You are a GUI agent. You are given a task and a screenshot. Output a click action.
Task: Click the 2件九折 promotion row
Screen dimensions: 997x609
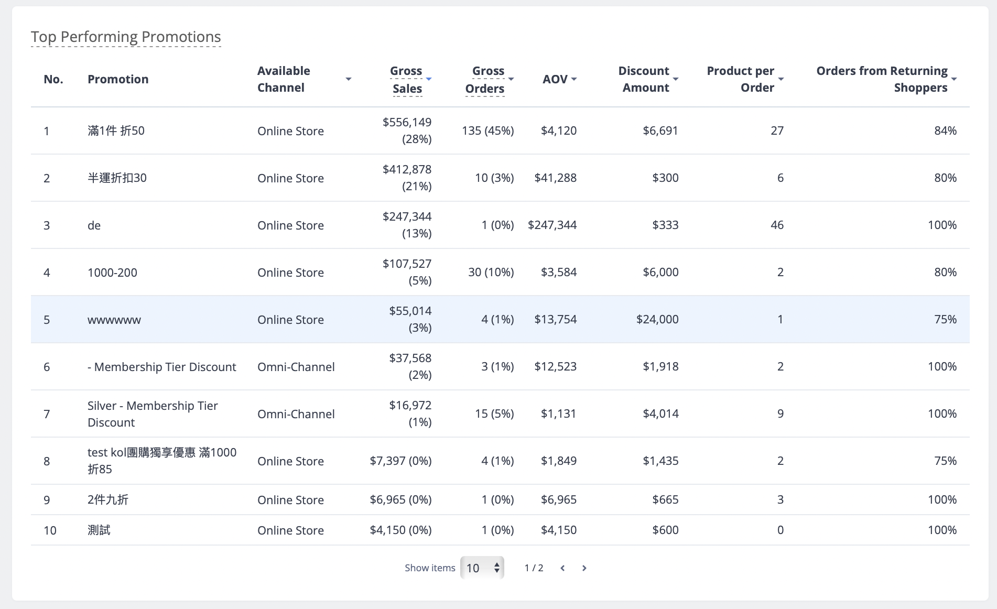point(500,499)
